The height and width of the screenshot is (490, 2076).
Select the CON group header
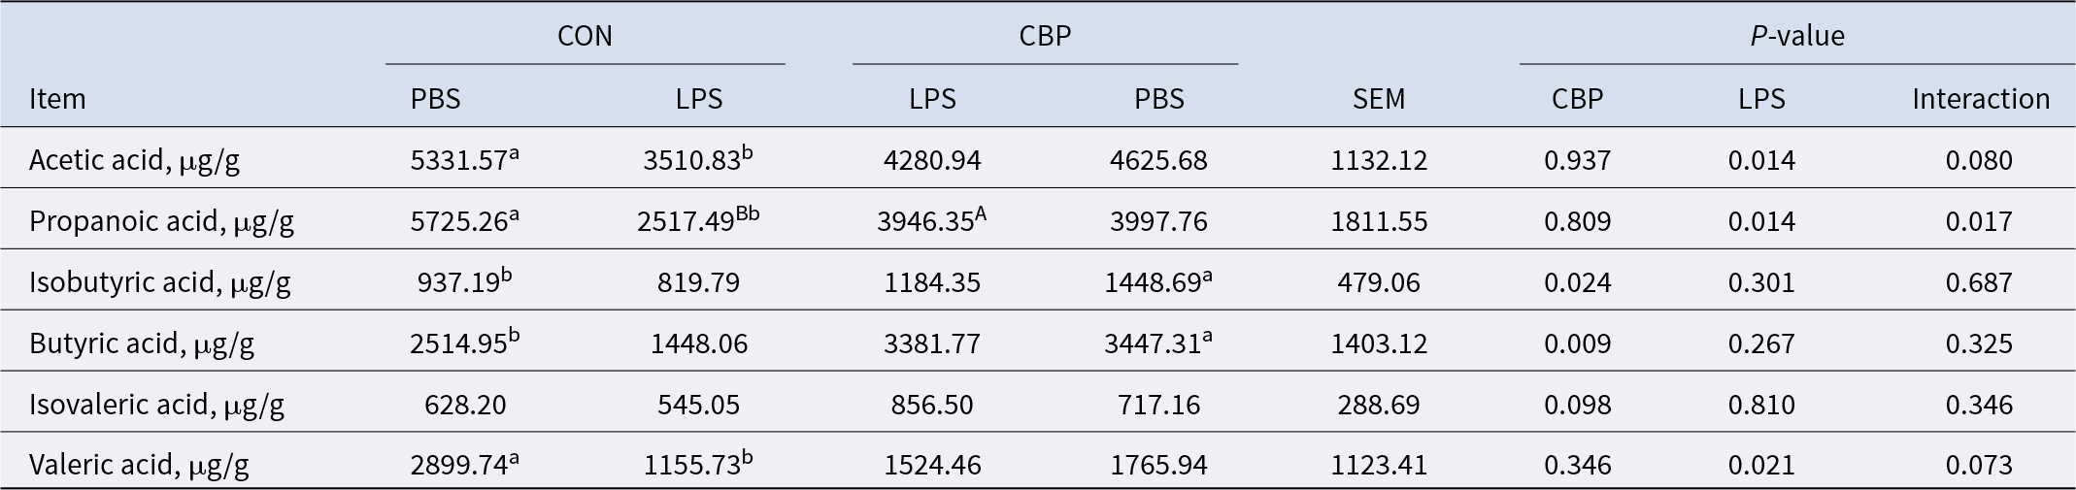point(585,36)
